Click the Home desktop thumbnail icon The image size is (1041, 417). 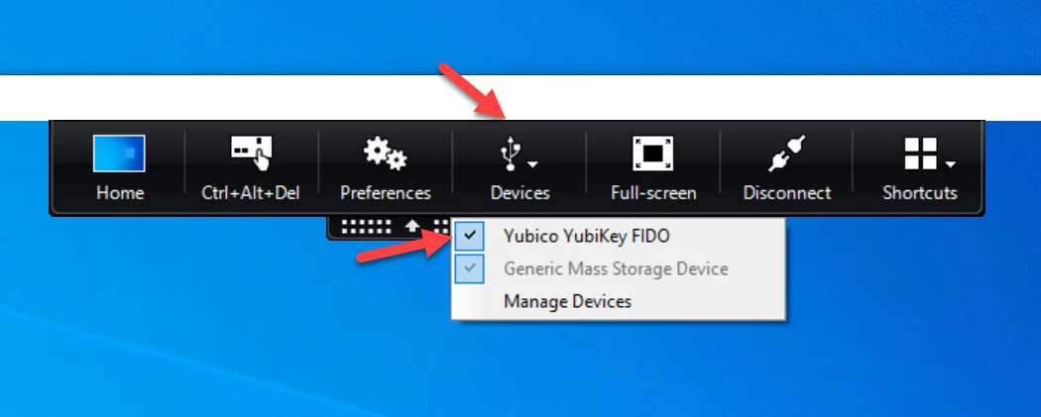119,154
